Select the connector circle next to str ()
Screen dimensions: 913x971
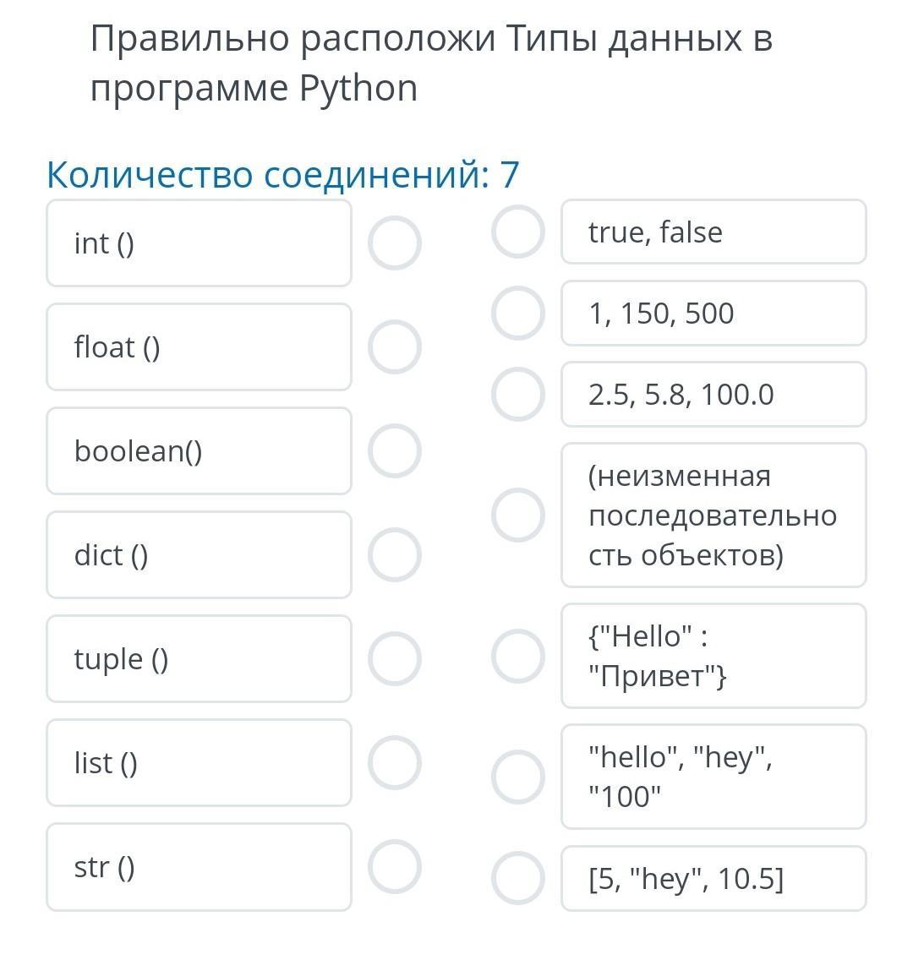[395, 866]
